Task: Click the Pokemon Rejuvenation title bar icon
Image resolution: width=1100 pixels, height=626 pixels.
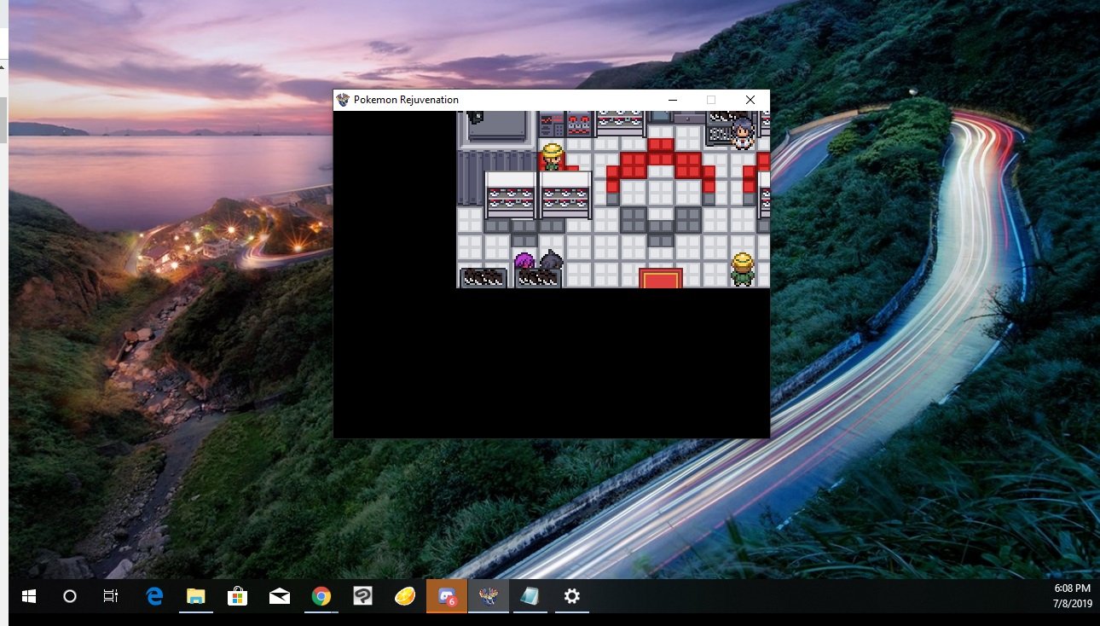Action: pos(344,100)
